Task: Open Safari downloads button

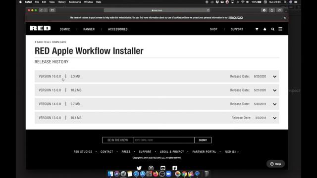Action: [x=264, y=10]
